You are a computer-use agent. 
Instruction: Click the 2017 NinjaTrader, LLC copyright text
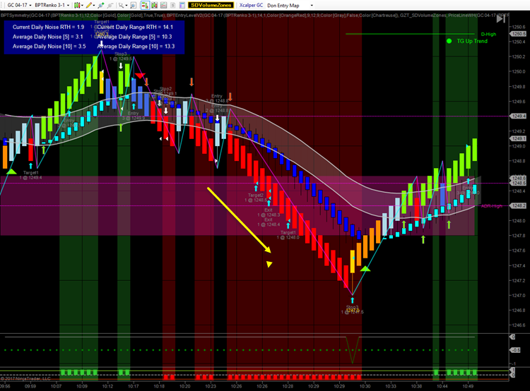pos(25,378)
